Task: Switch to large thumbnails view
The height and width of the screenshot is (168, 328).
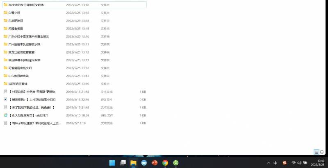Action: (x=322, y=152)
